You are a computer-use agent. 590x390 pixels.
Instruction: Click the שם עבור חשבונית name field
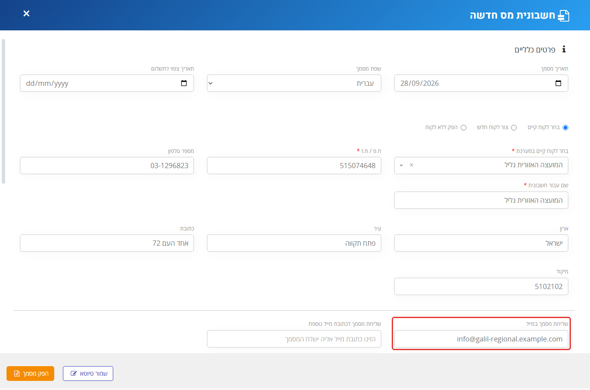pyautogui.click(x=481, y=200)
